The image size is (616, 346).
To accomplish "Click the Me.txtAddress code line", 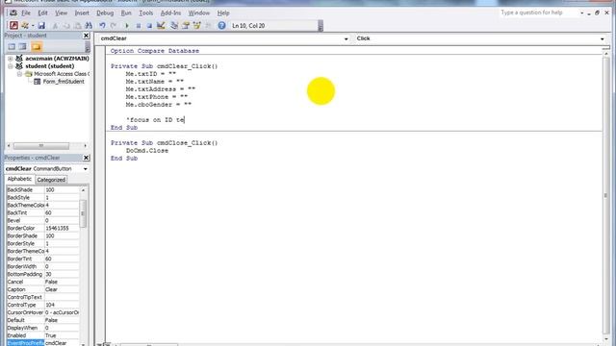I will (x=161, y=89).
